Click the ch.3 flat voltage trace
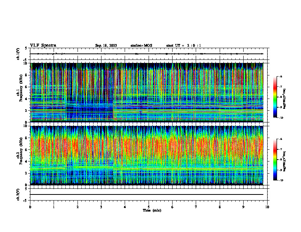 (147, 194)
